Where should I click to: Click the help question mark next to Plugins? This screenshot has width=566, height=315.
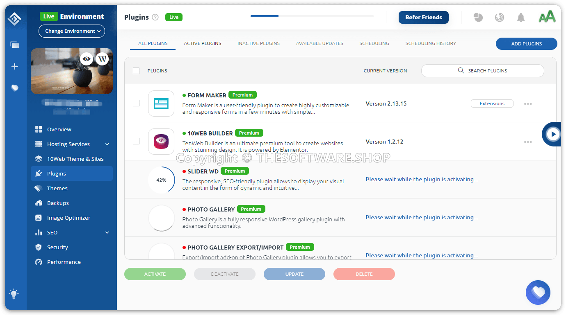[x=155, y=17]
